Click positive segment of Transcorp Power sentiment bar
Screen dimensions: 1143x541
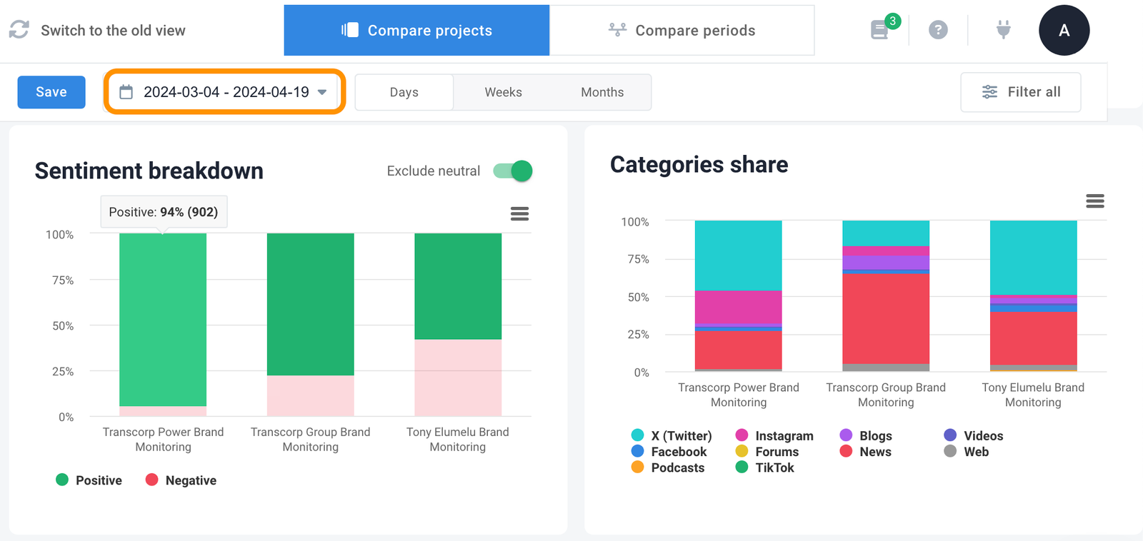pyautogui.click(x=163, y=320)
